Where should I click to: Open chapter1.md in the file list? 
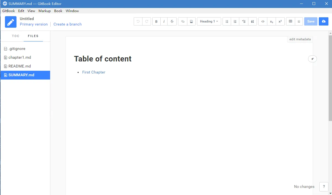(x=20, y=57)
